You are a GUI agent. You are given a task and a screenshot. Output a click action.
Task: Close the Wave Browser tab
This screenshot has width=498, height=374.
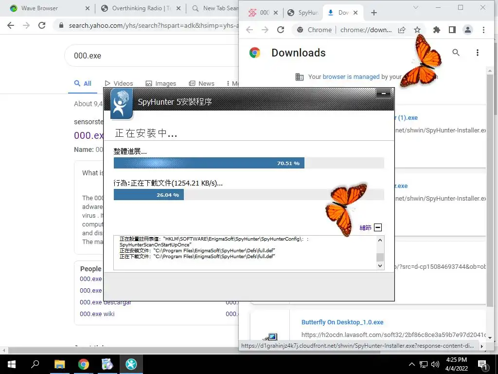88,9
